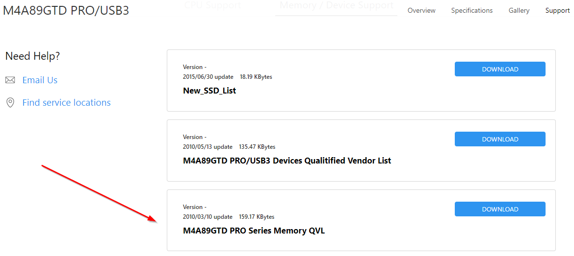Open the Specifications page

471,10
